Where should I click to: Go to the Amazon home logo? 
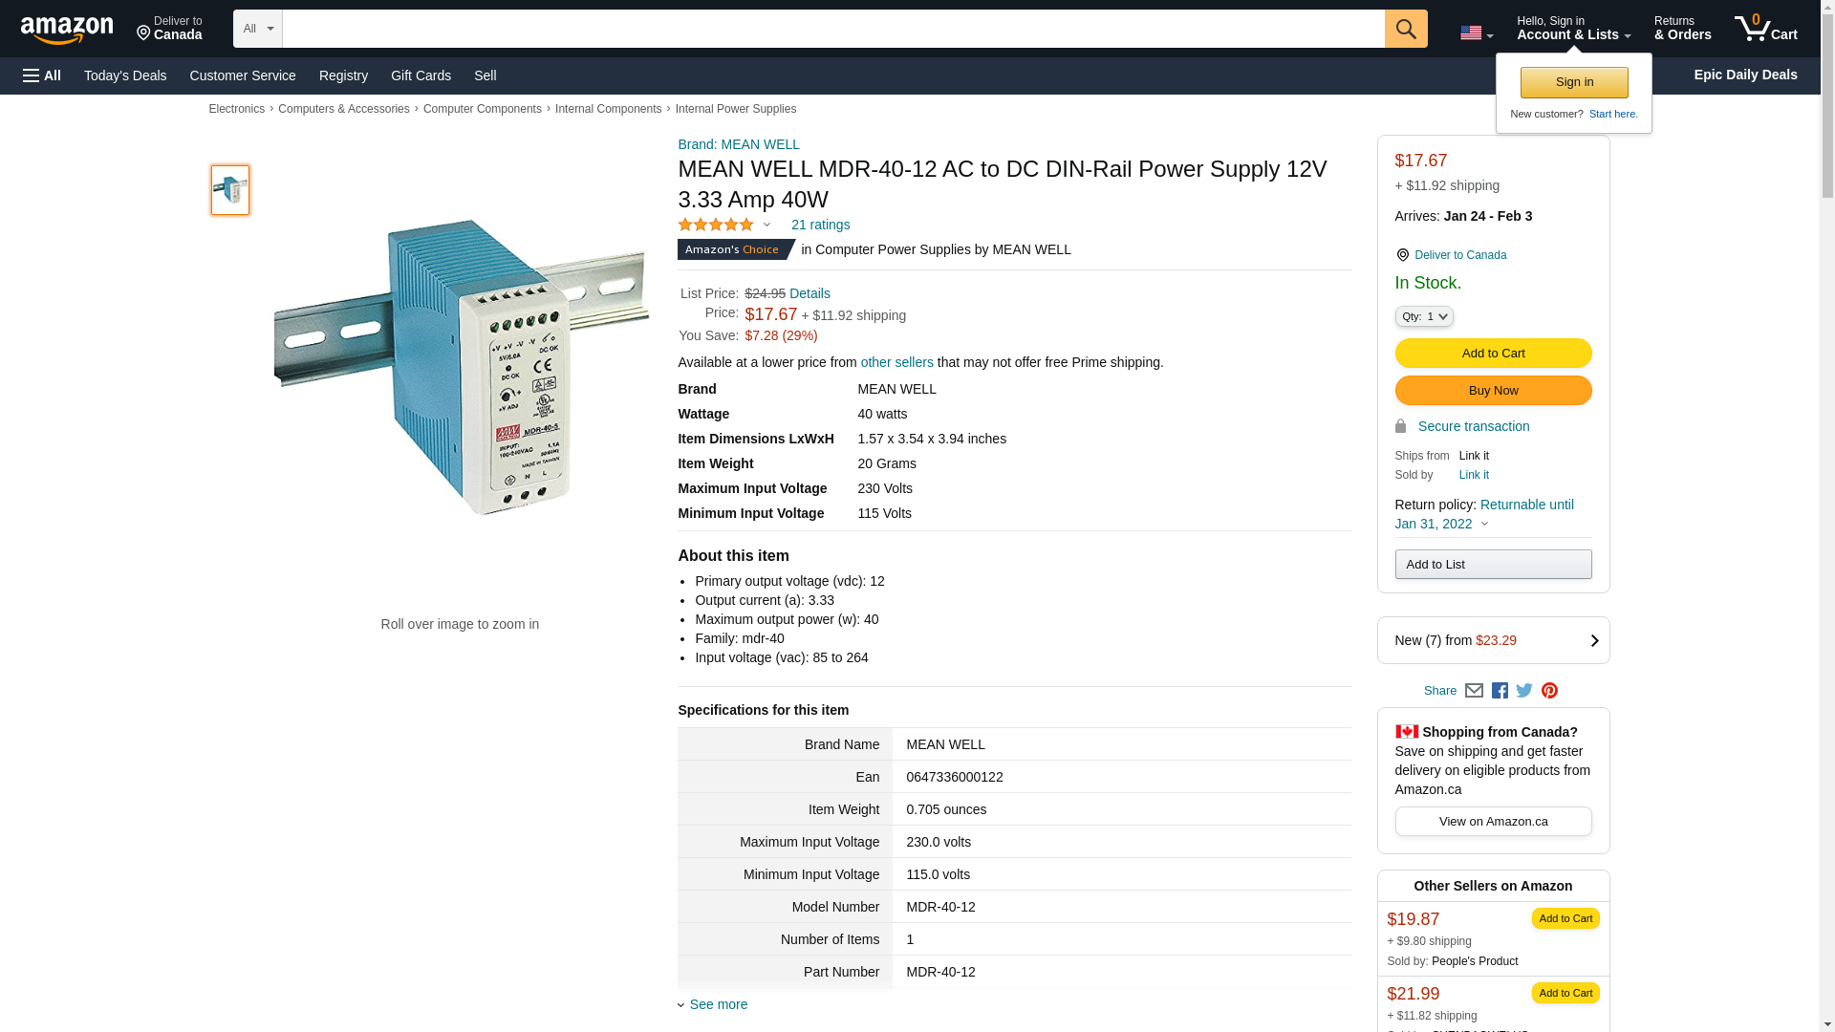pos(67,30)
